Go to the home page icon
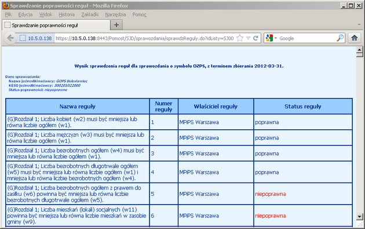 point(355,38)
